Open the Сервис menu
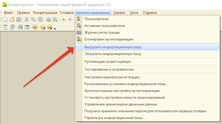This screenshot has width=222, height=124. [119, 13]
